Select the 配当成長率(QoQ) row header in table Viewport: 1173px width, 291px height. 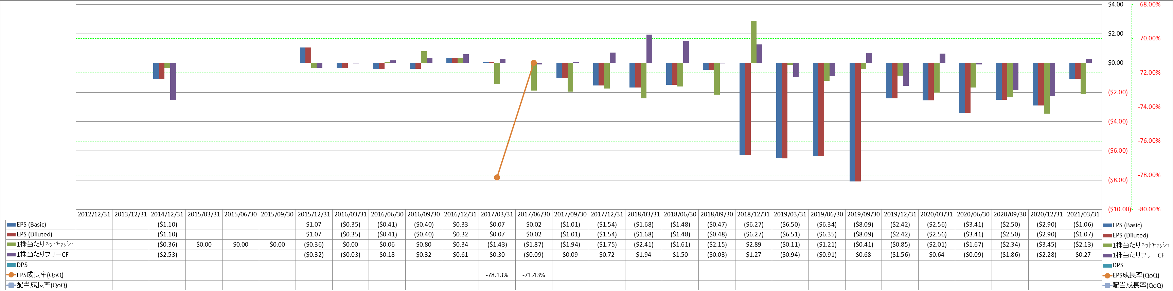click(40, 285)
